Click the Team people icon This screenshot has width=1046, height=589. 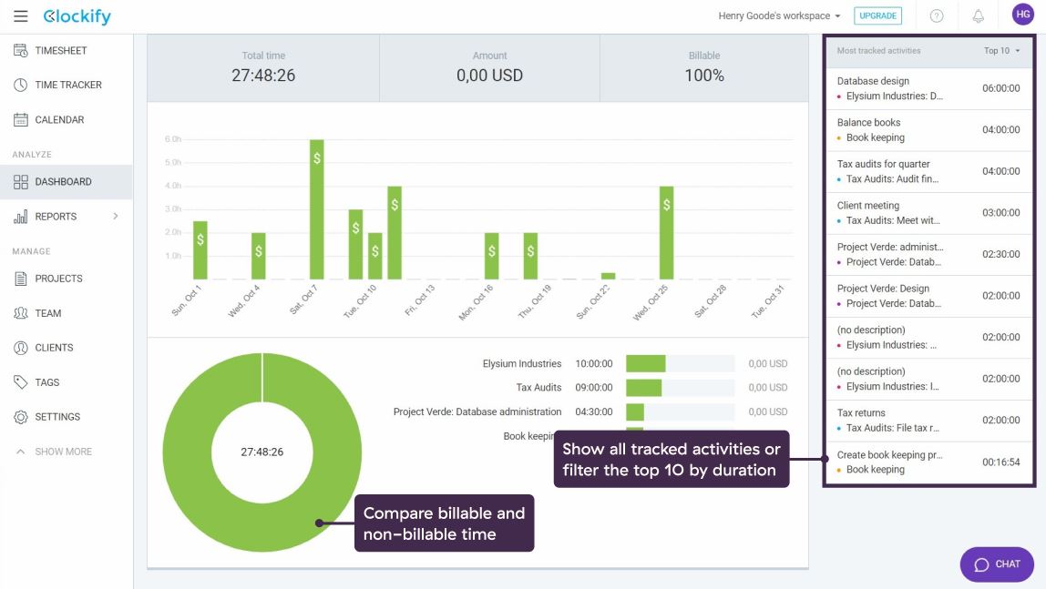click(21, 313)
